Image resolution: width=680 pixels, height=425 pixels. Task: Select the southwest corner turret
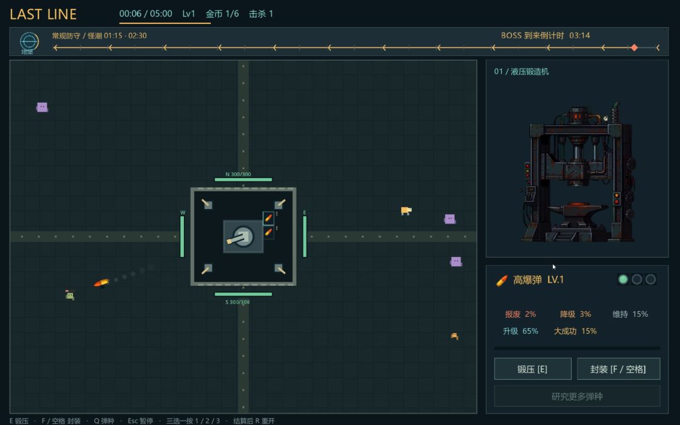click(x=207, y=269)
